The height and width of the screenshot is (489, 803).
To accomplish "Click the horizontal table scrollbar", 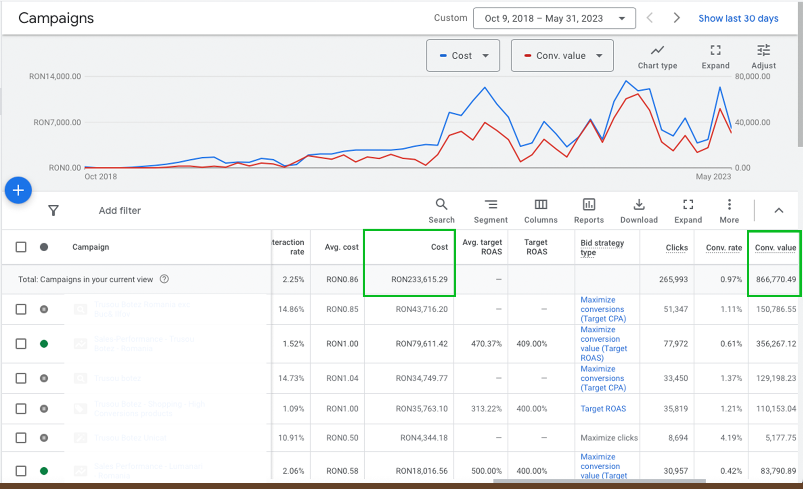I will pyautogui.click(x=599, y=481).
